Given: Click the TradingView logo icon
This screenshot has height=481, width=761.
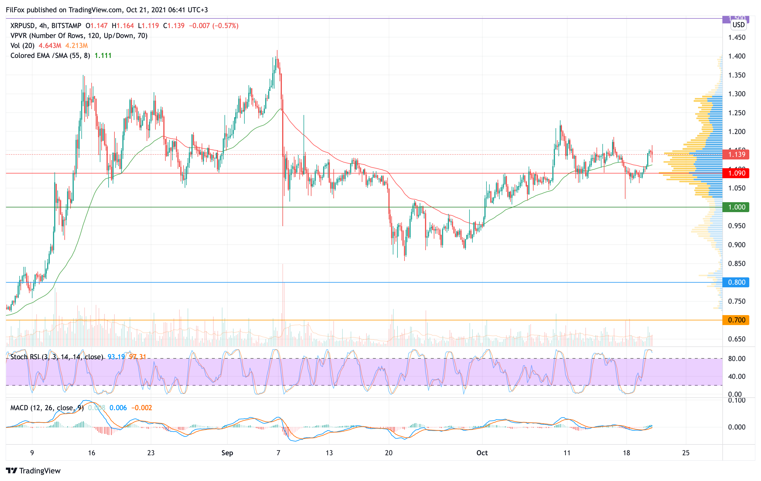Looking at the screenshot, I should (x=11, y=470).
